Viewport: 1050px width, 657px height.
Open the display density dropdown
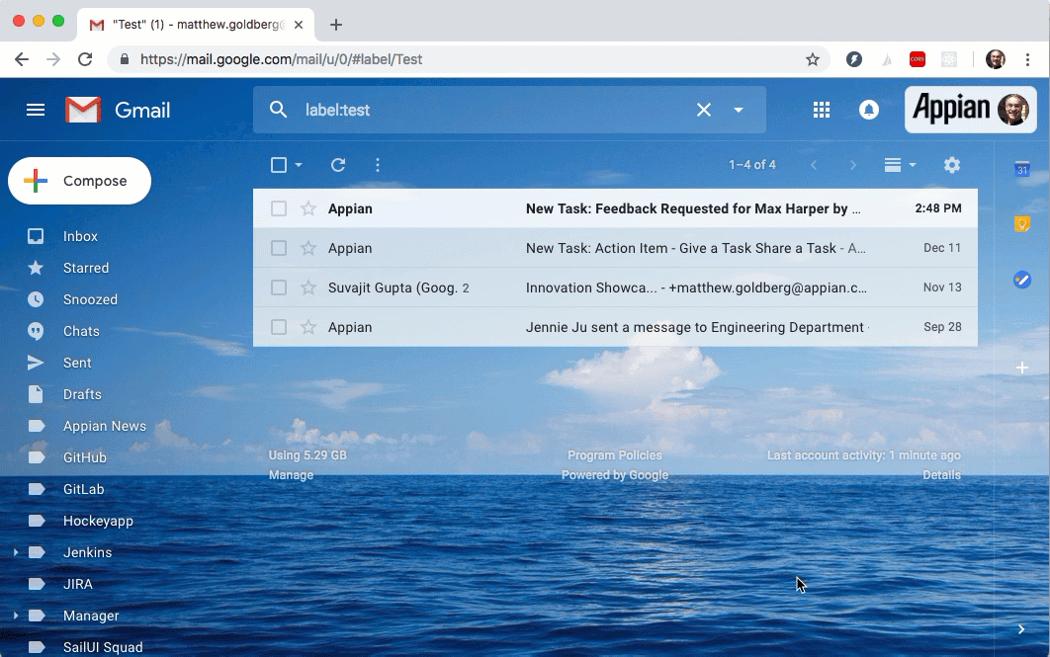[x=896, y=165]
